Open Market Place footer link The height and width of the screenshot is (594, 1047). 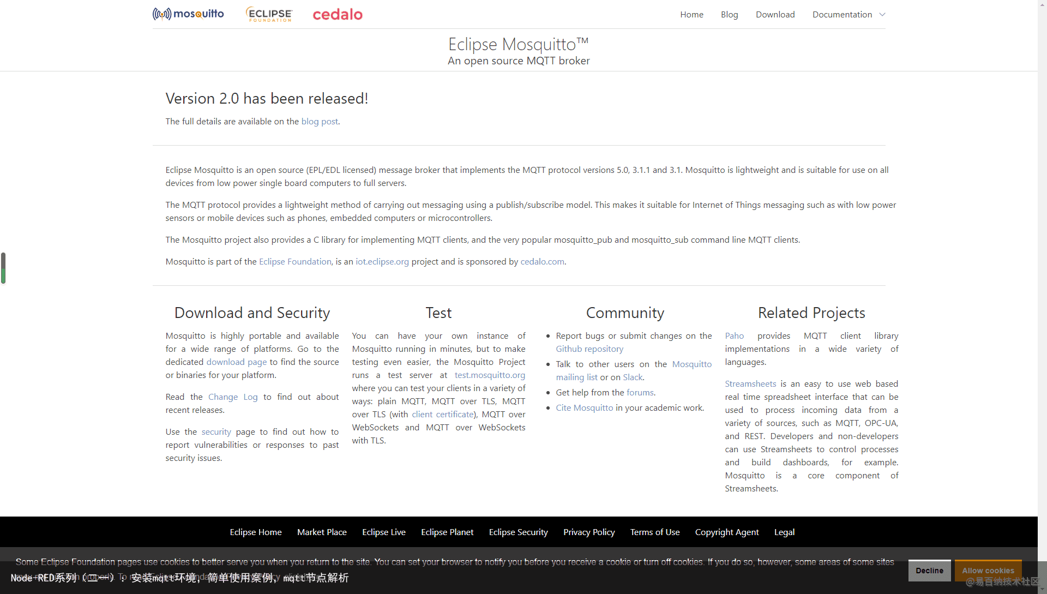point(322,532)
